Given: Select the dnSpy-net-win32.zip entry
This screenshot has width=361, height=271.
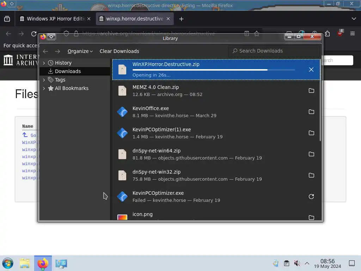Looking at the screenshot, I should [216, 176].
